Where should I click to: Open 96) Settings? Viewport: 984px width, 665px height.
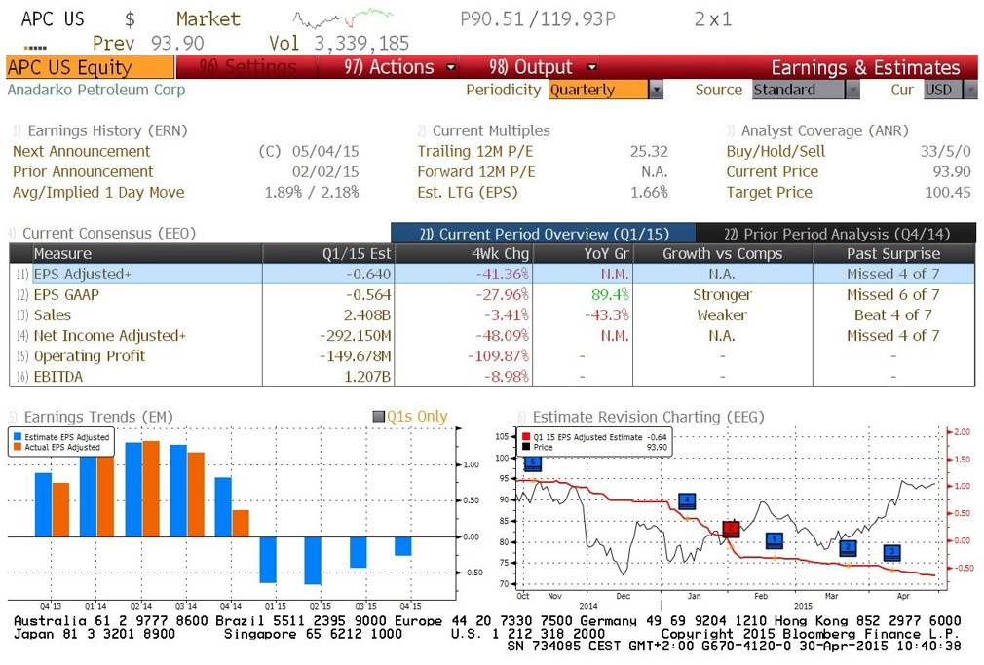247,67
